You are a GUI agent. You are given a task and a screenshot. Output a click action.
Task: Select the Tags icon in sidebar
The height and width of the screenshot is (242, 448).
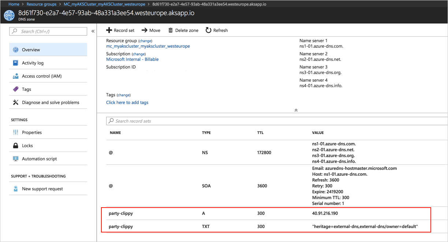(16, 89)
